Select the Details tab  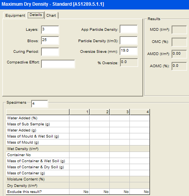[x=36, y=15]
